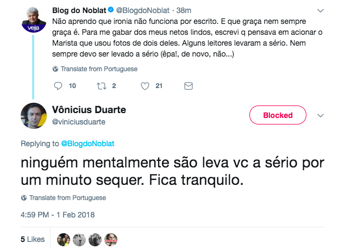Click the globe icon below Vônicius's reply
This screenshot has width=345, height=249.
point(24,198)
